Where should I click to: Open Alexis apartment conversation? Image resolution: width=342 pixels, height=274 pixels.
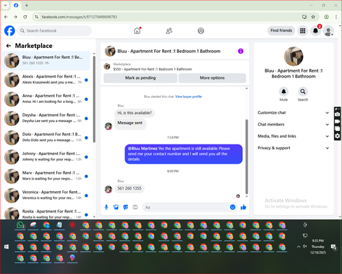[47, 80]
